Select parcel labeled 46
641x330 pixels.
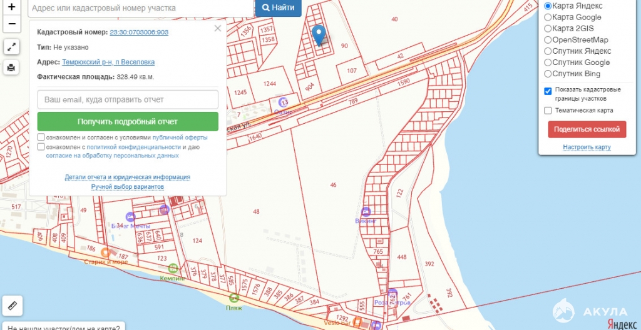(333, 185)
